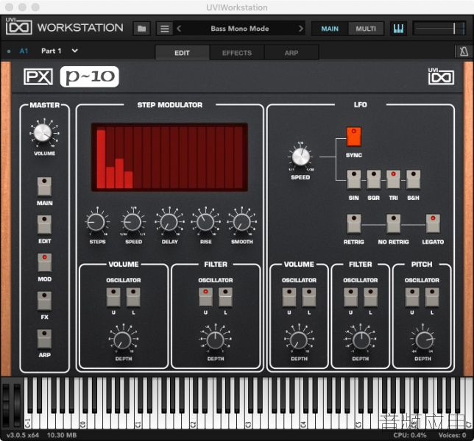
Task: Open the ARP page switch in Master
Action: click(44, 339)
